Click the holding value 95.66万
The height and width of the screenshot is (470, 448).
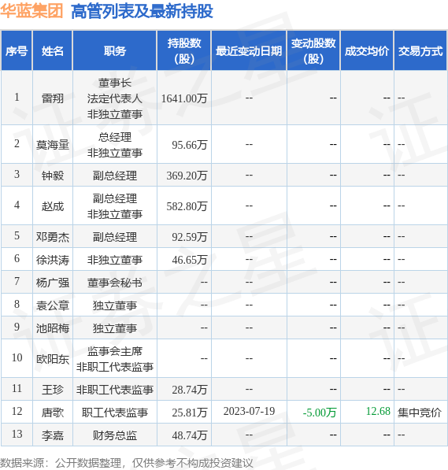click(190, 145)
